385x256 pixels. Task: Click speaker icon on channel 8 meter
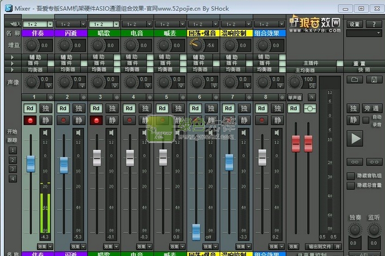click(277, 133)
